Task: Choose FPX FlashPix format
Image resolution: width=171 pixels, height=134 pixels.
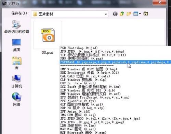Action: [x=115, y=101]
